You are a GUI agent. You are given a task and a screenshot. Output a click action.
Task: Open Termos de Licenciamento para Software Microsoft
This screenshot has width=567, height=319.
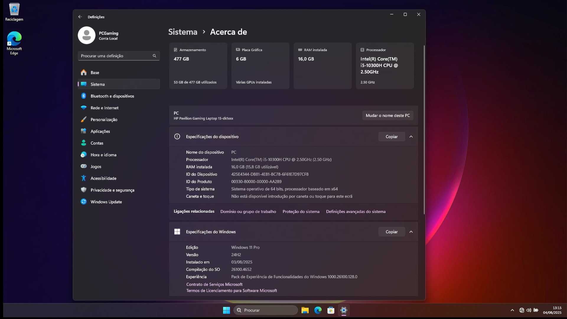[232, 291]
